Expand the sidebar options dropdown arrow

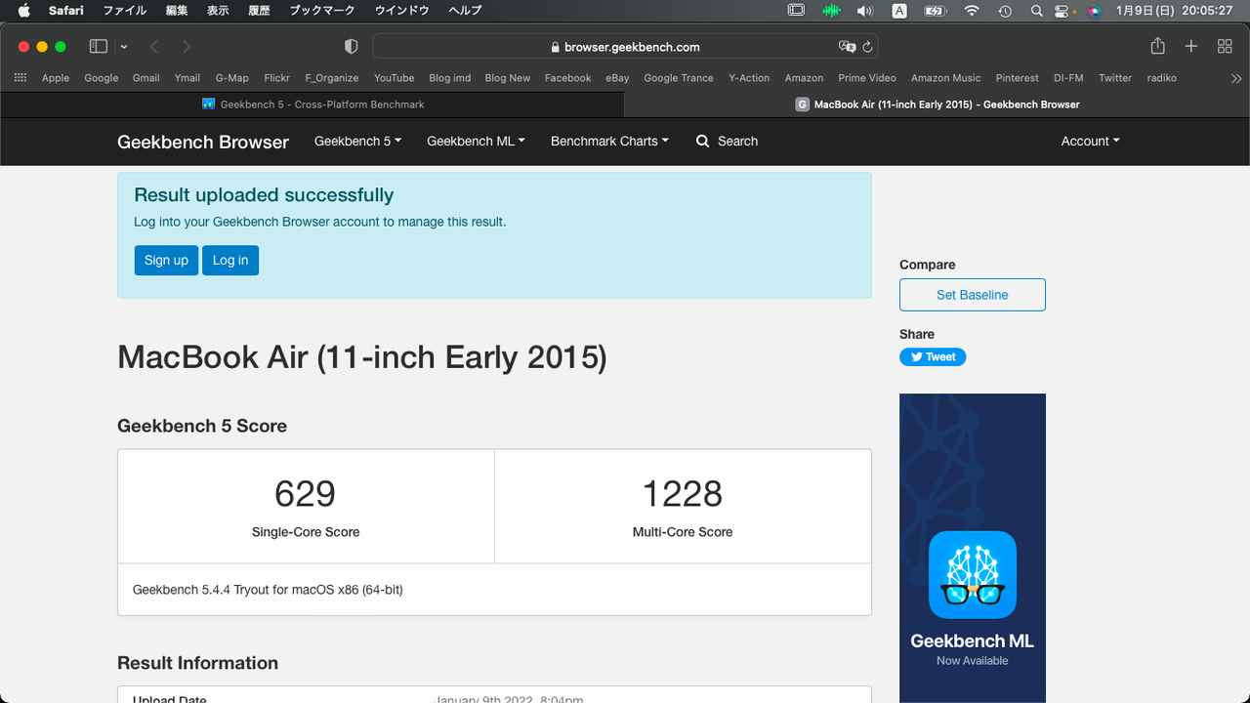(124, 46)
